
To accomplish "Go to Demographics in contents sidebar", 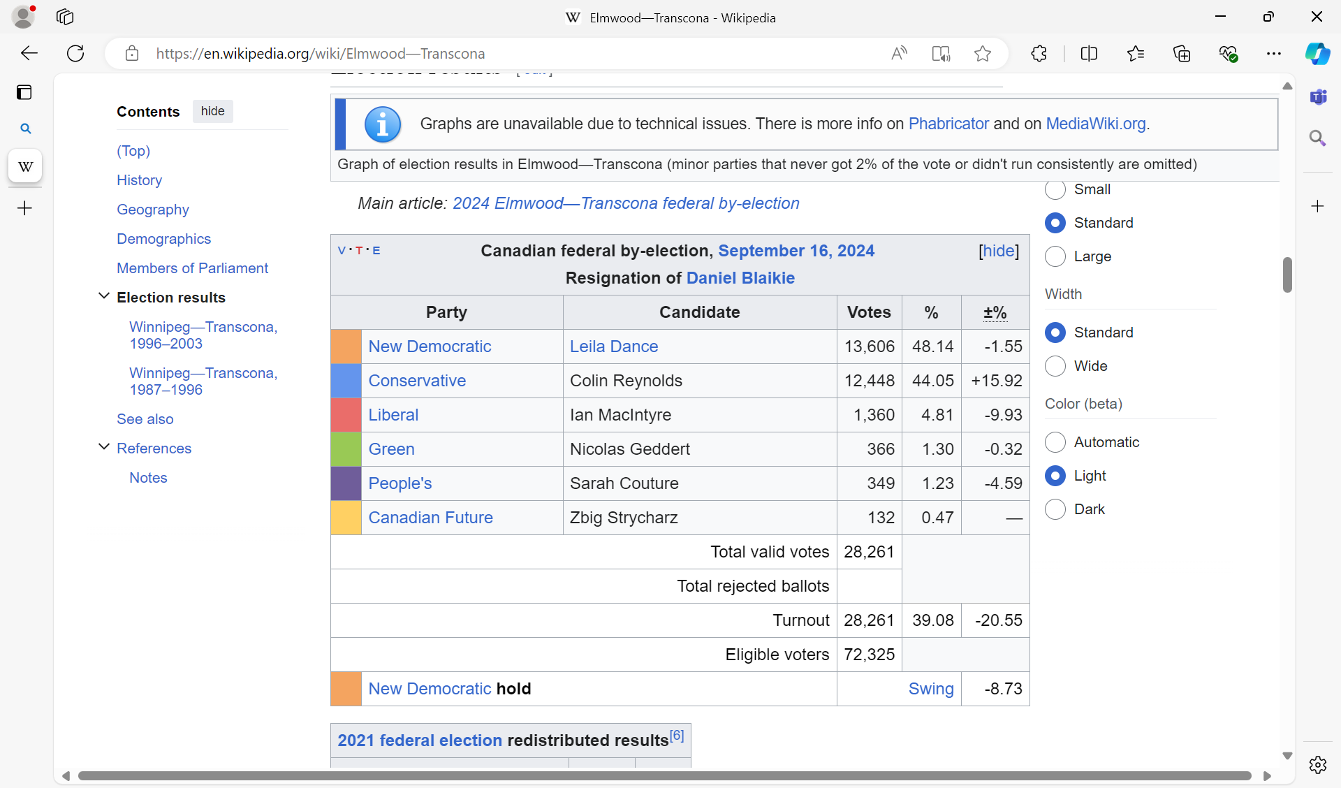I will click(x=163, y=239).
